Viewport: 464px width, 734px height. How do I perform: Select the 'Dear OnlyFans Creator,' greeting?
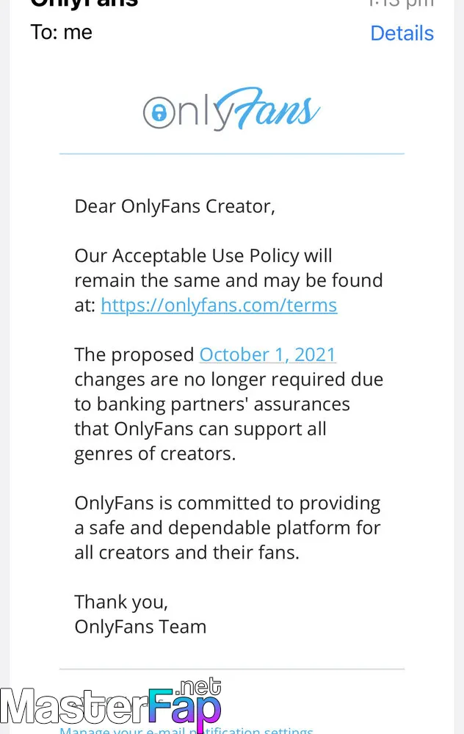pyautogui.click(x=175, y=206)
